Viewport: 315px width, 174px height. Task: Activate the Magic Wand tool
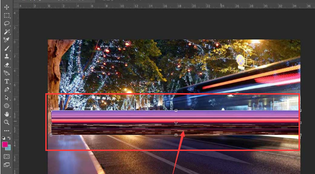coord(7,32)
